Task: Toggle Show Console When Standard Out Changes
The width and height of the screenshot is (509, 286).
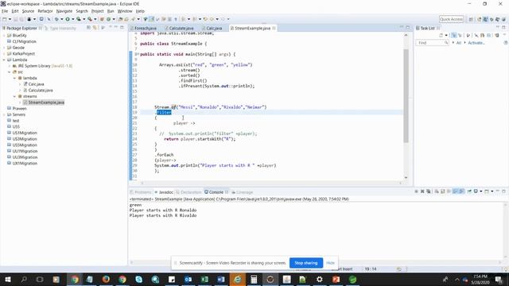Action: 455,191
